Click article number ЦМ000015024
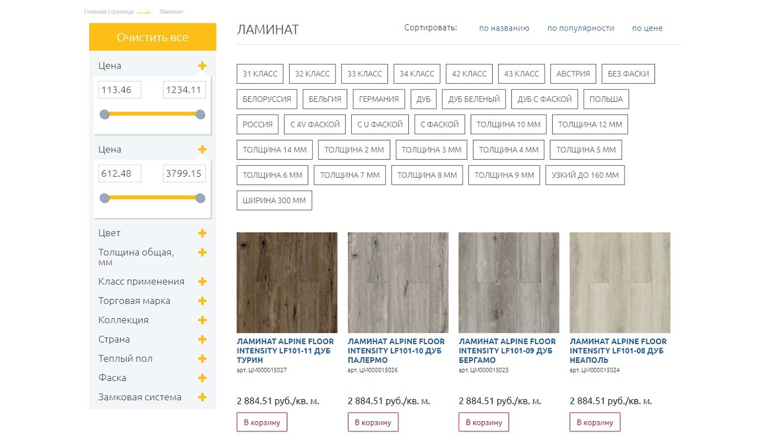758x441 pixels. click(x=595, y=370)
